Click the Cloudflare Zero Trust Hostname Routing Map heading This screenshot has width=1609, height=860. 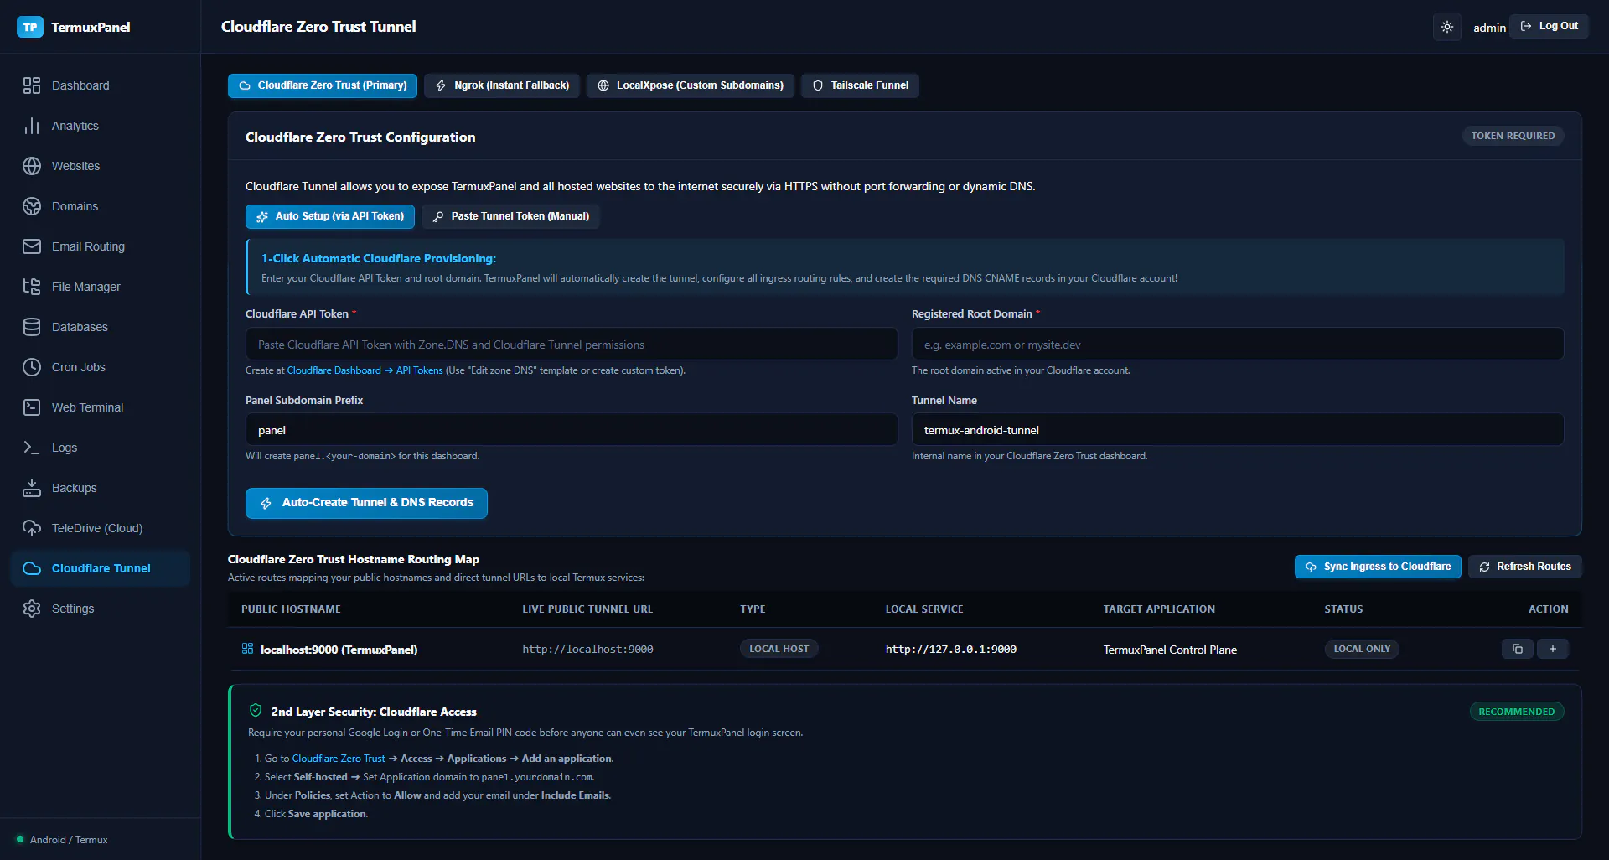[354, 559]
